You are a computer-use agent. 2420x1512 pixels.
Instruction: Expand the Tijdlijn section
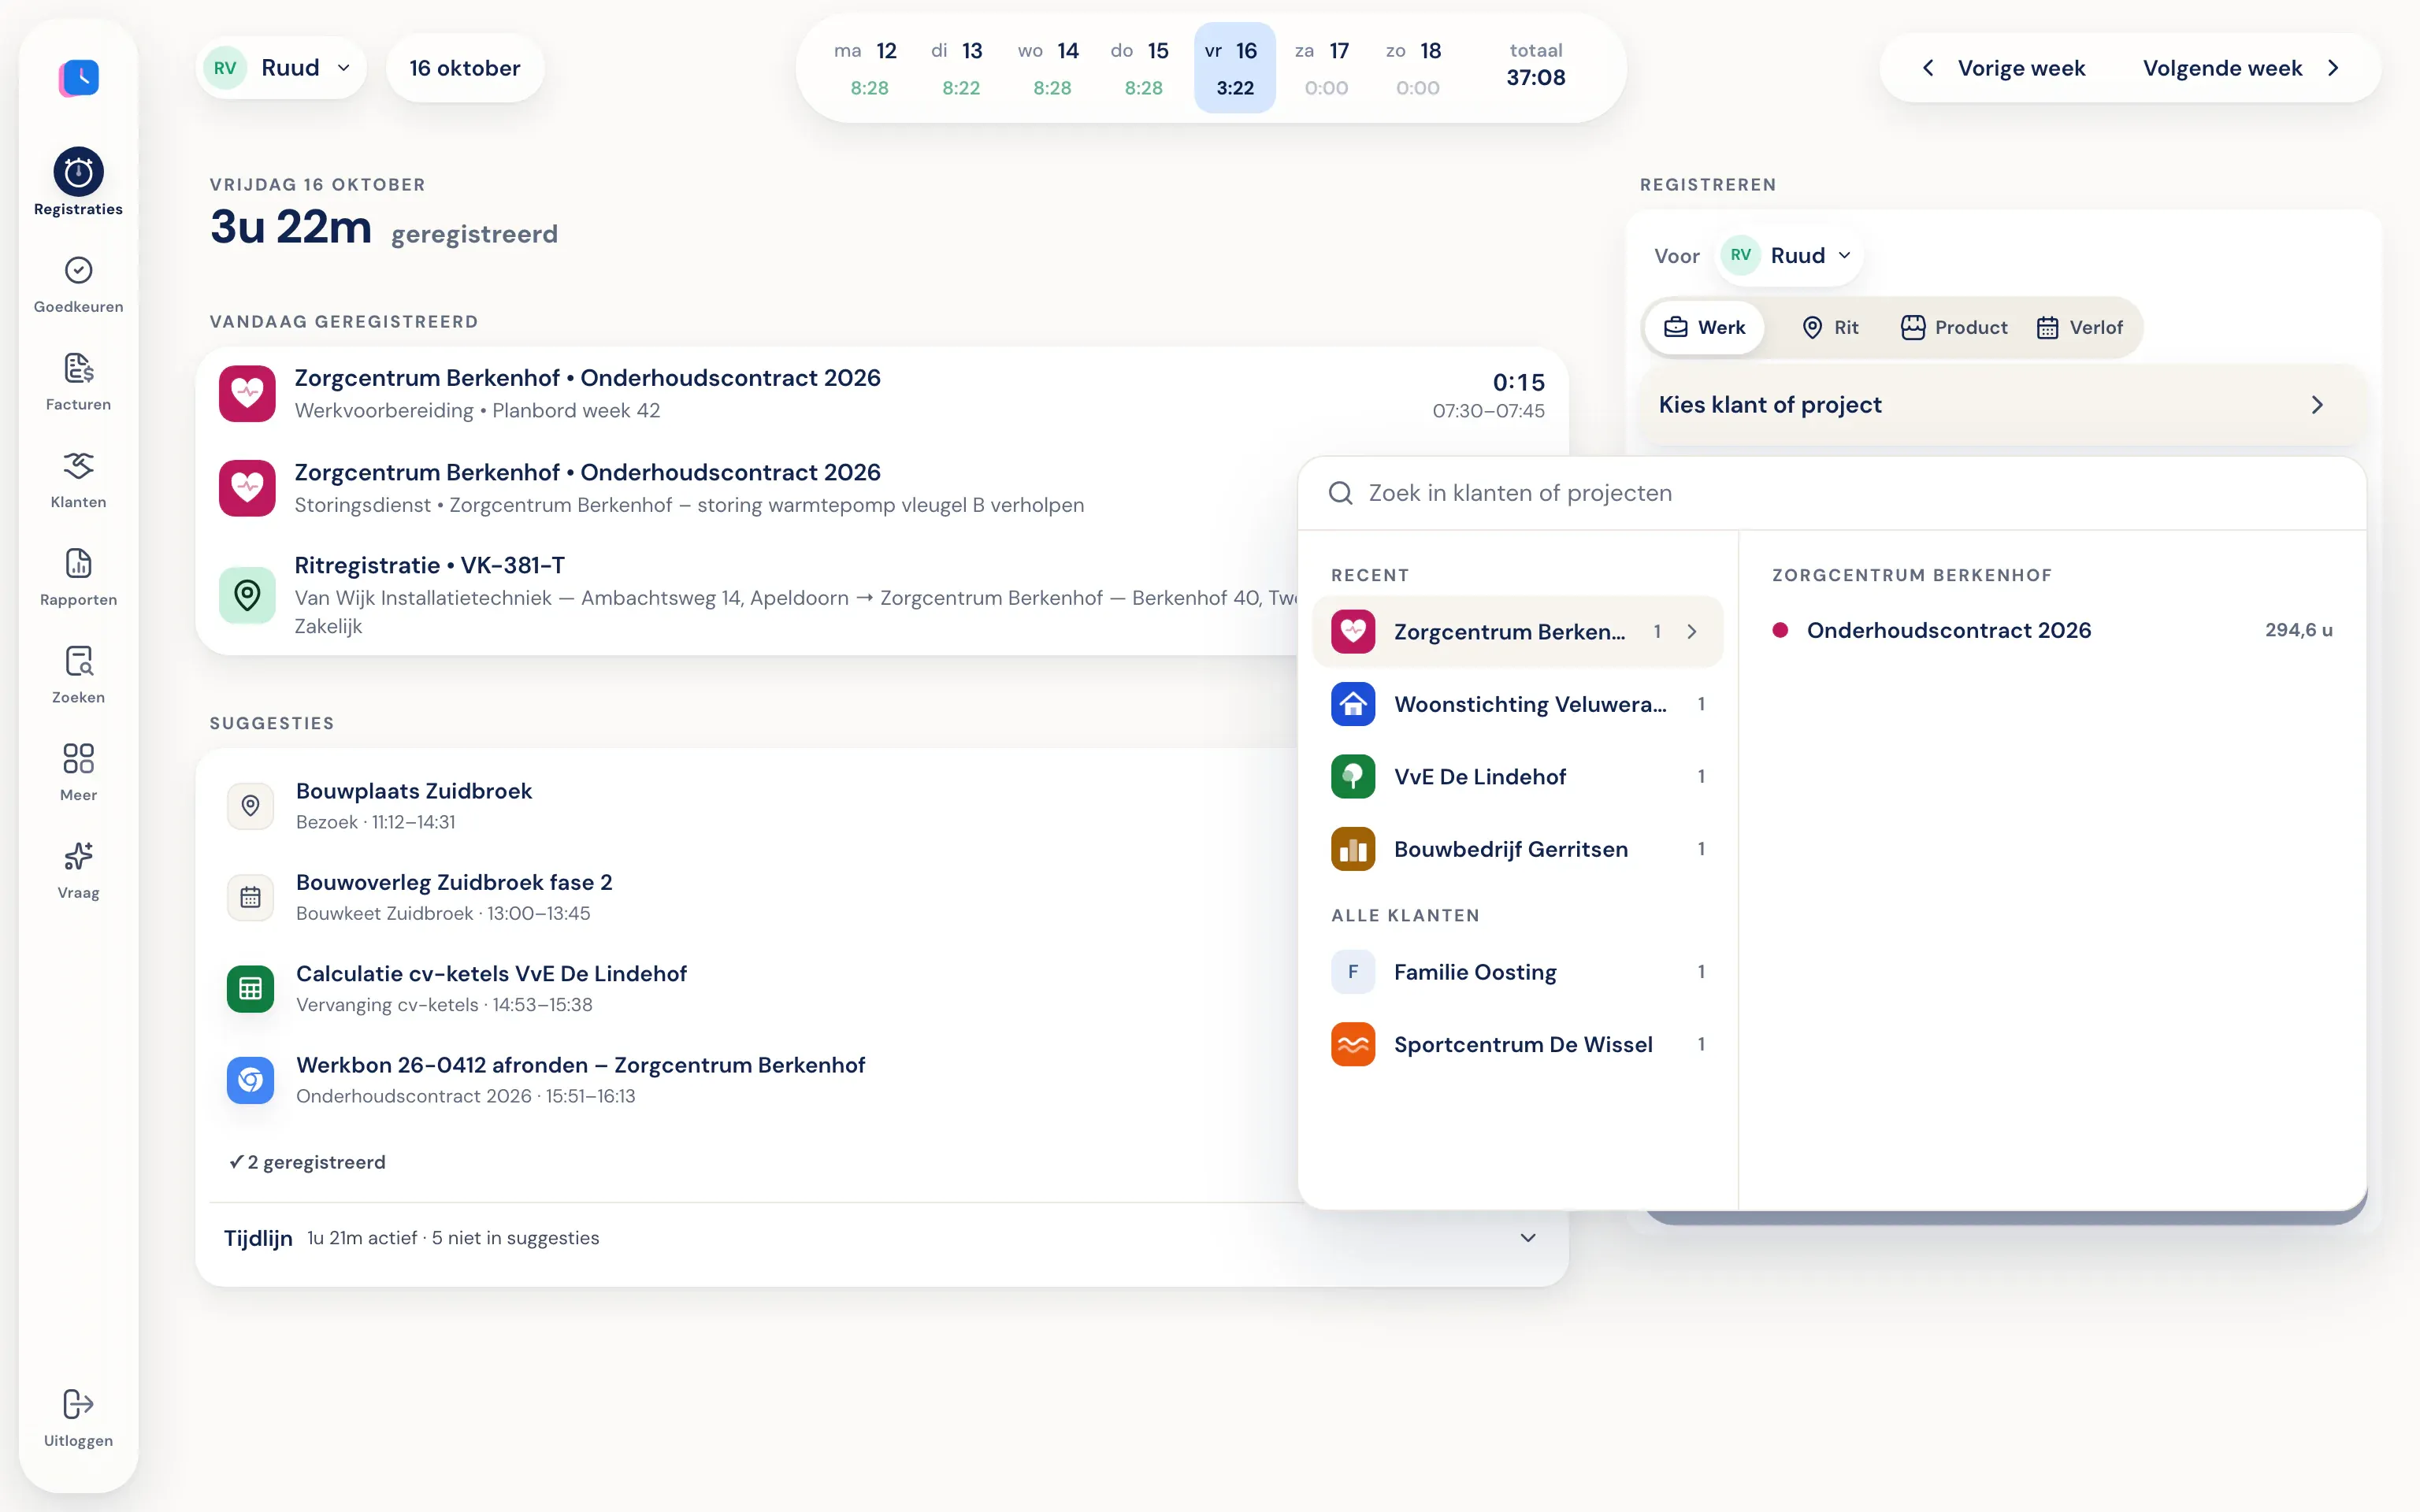coord(882,1238)
